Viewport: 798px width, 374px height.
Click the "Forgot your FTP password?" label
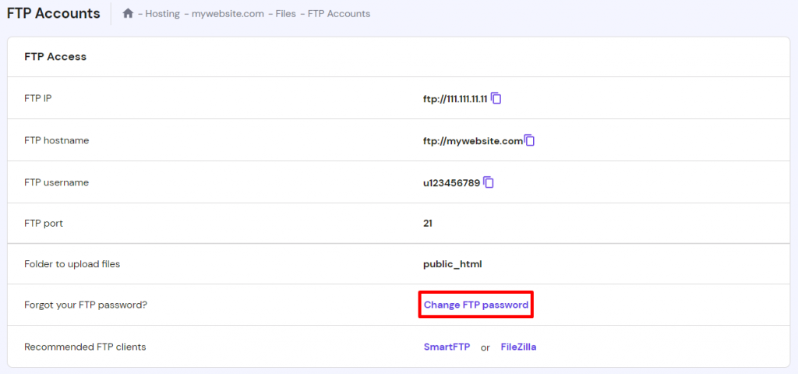point(86,305)
